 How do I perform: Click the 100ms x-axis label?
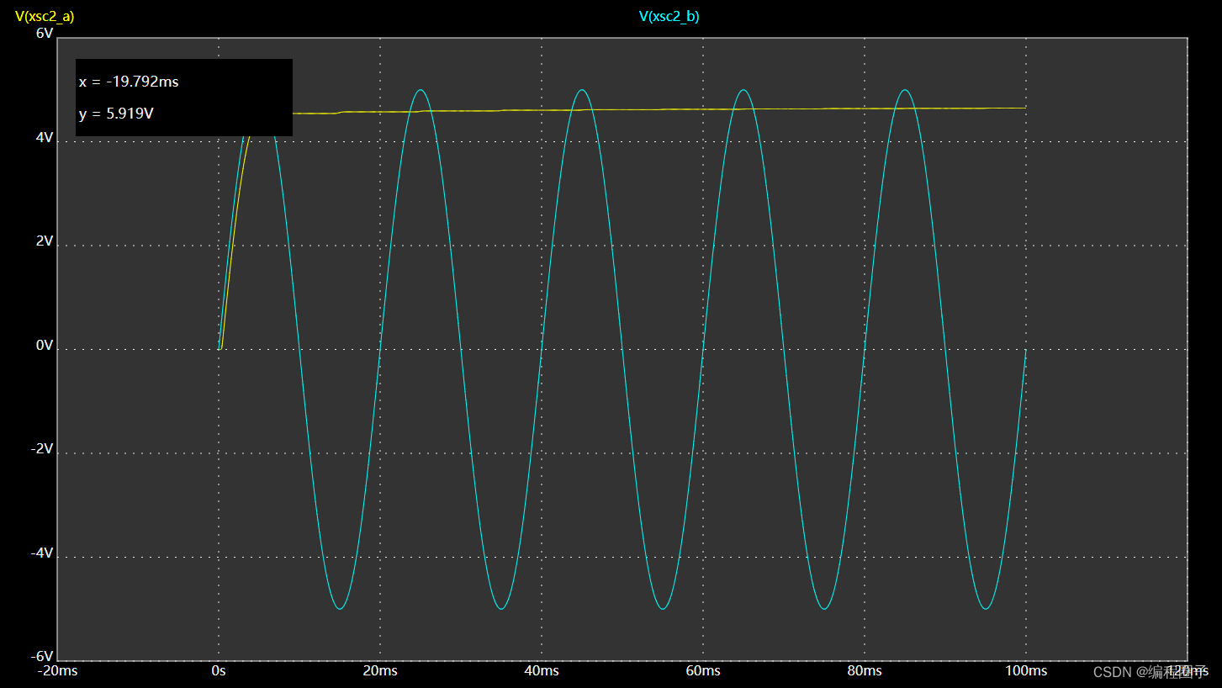(1026, 670)
